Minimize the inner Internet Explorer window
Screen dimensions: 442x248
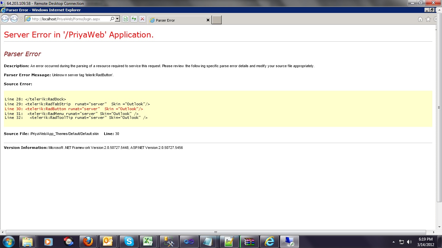pyautogui.click(x=427, y=10)
